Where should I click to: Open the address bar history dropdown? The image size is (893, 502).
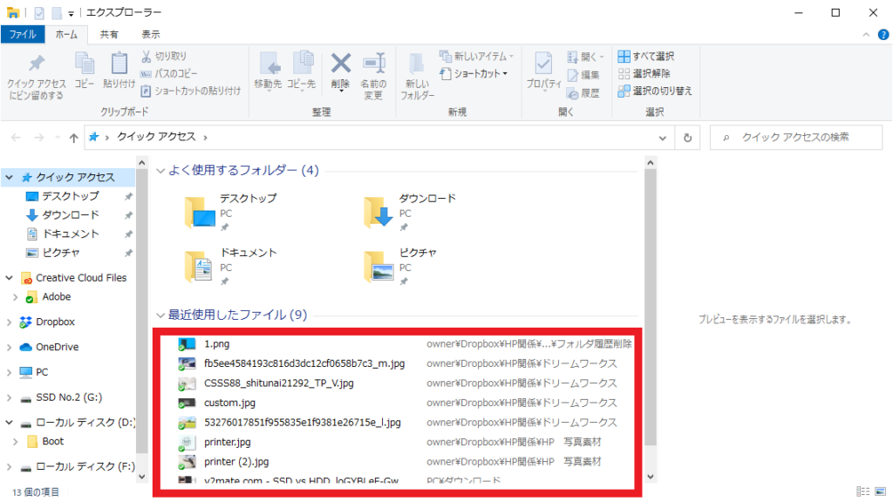663,138
